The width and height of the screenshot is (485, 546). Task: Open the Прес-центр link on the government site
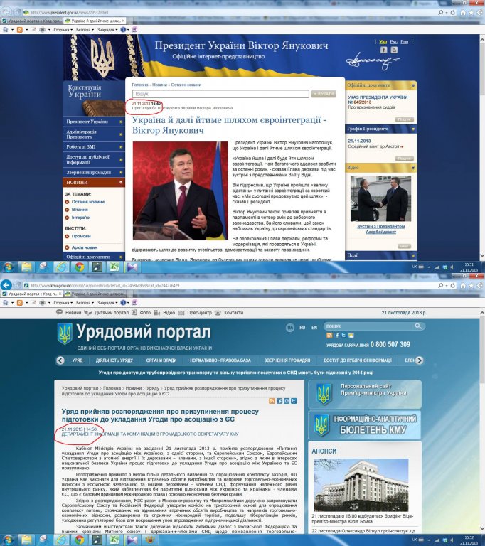click(x=199, y=313)
